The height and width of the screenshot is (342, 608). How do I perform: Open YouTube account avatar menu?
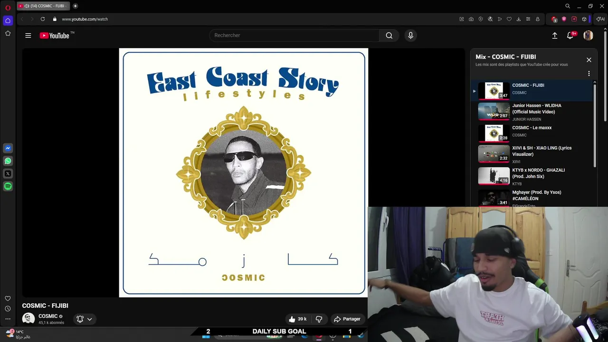[588, 35]
